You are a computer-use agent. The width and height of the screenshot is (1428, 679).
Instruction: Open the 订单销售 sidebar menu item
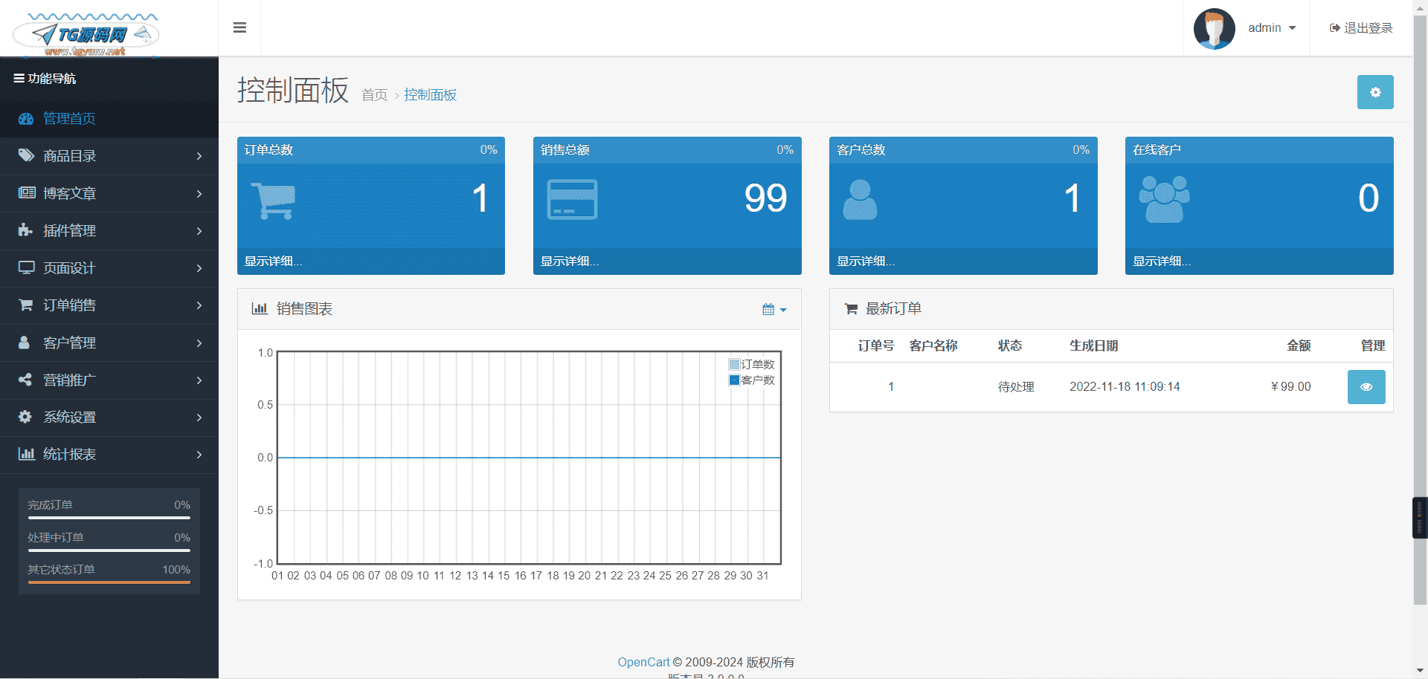109,305
